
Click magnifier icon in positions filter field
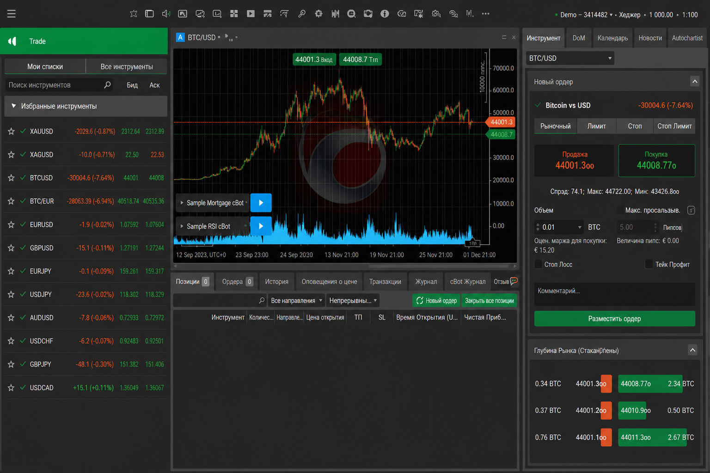click(x=262, y=301)
